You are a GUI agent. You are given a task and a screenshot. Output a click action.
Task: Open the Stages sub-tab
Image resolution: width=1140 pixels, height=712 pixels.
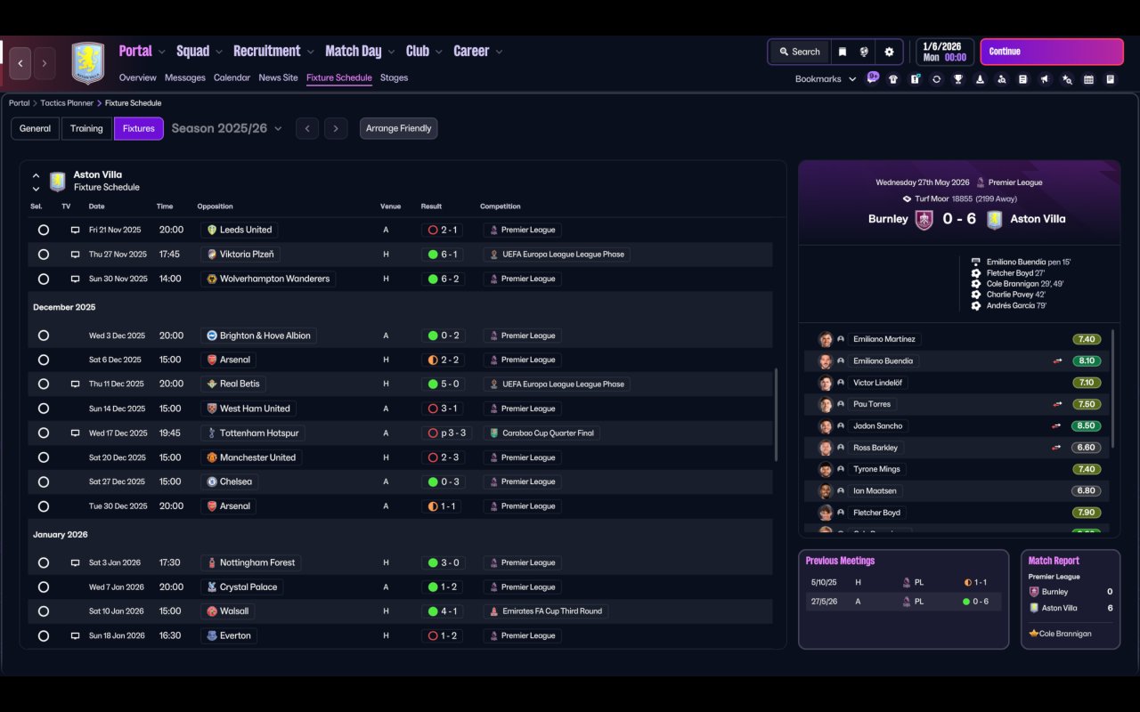coord(394,77)
